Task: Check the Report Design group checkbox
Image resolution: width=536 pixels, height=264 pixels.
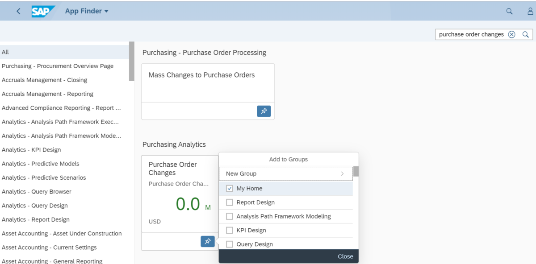Action: [230, 202]
